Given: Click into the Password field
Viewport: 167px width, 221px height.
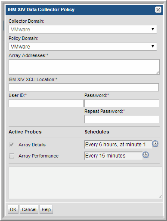Looking at the screenshot, I should coord(122,103).
